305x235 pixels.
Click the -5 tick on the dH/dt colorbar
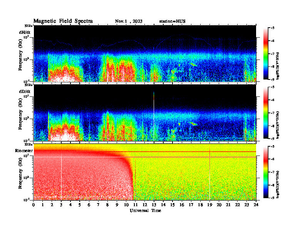(x=272, y=28)
